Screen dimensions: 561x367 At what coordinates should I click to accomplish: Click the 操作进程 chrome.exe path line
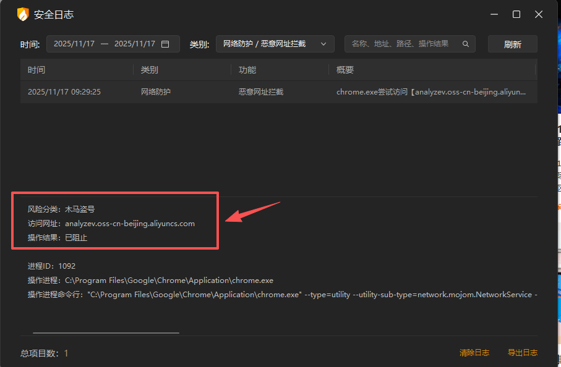150,280
